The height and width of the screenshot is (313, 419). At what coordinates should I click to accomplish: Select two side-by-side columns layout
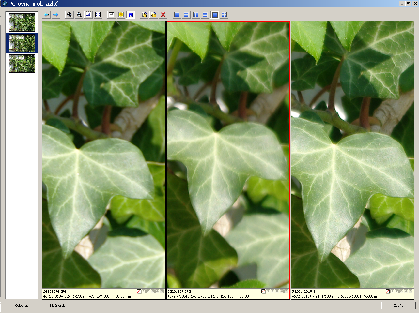pyautogui.click(x=196, y=15)
